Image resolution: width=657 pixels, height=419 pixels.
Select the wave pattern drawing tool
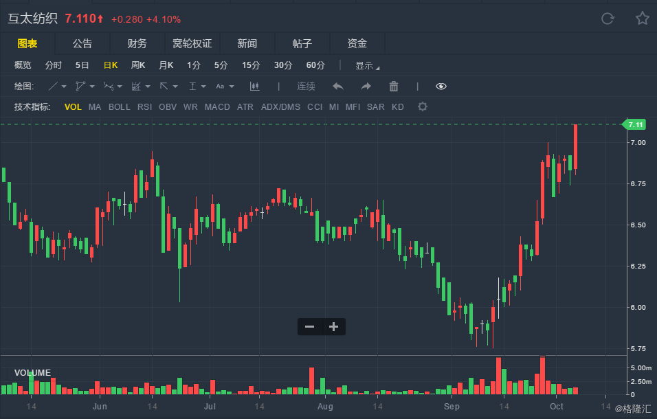click(x=109, y=87)
